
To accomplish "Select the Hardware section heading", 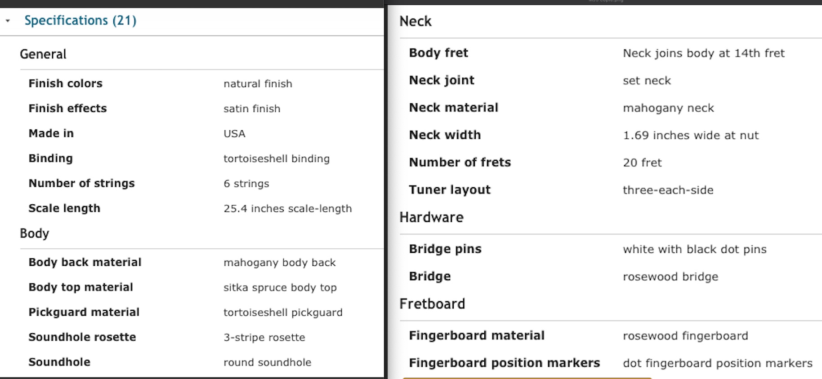I will [x=432, y=217].
